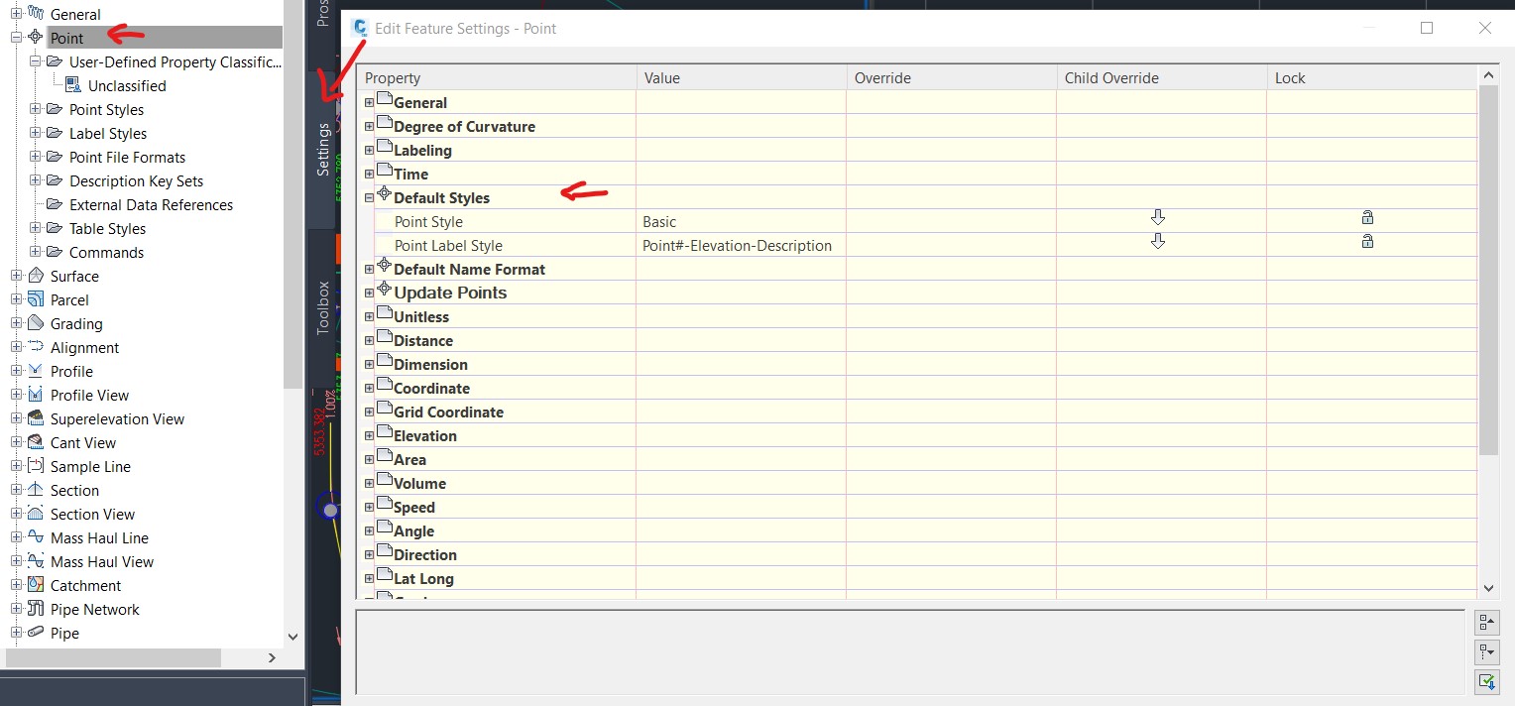Screen dimensions: 1515x706
Task: Expand the General category in the dialog
Action: click(369, 102)
